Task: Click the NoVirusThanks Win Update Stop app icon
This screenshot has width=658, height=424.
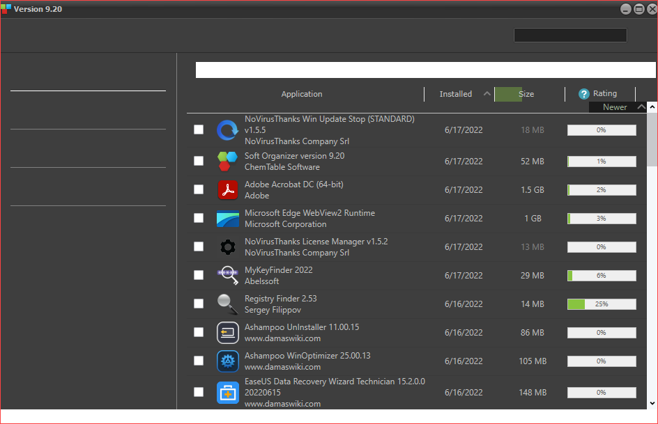Action: [227, 130]
